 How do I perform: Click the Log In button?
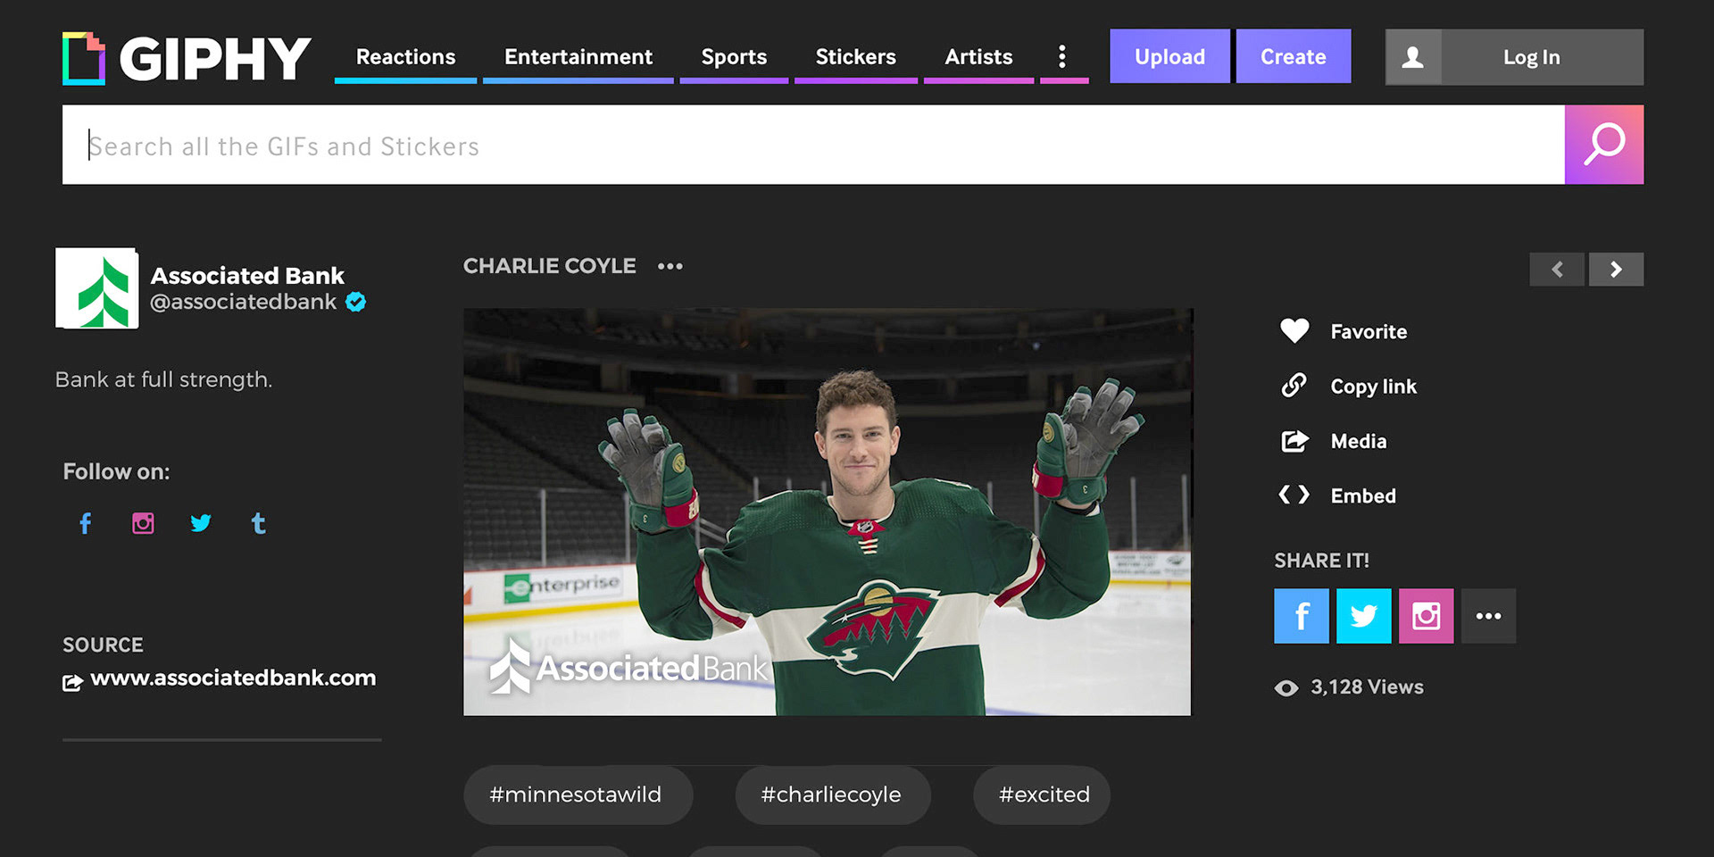1532,57
